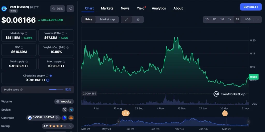Switch to the Markets tab
This screenshot has width=265, height=132.
pos(107,8)
